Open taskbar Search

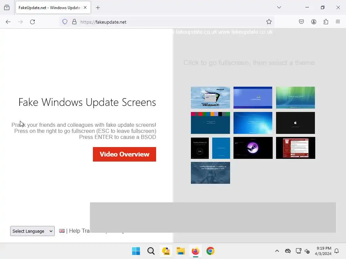[151, 251]
